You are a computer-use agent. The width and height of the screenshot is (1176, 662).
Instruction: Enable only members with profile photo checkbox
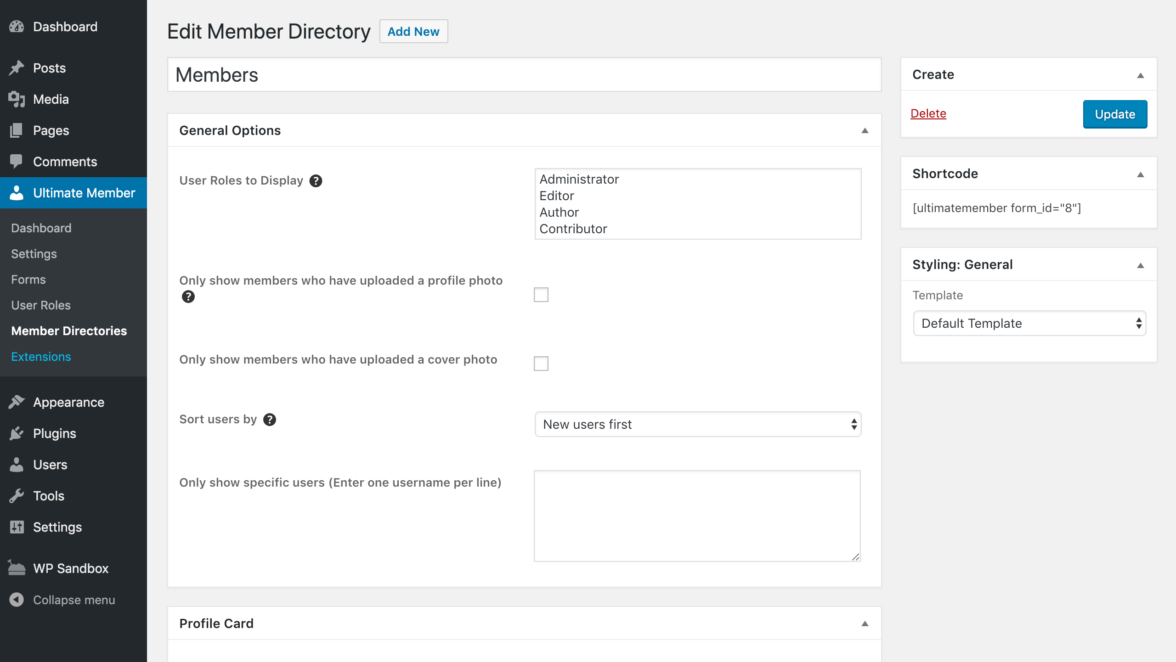541,295
